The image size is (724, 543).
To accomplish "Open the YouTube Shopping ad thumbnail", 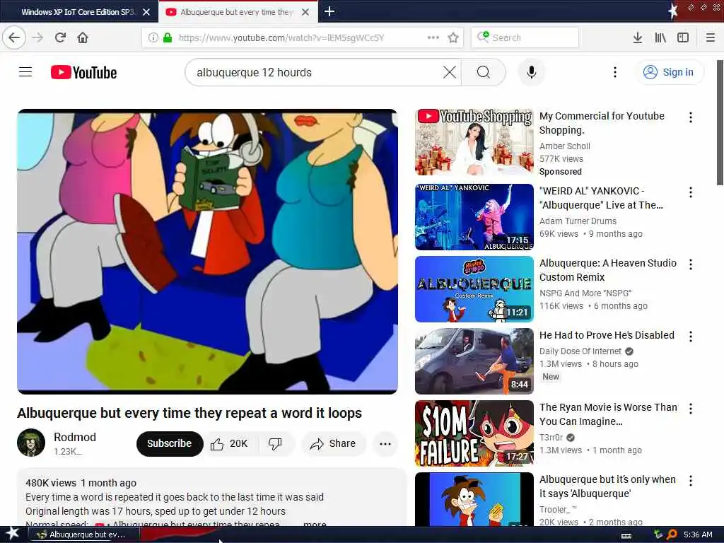I will [x=474, y=141].
